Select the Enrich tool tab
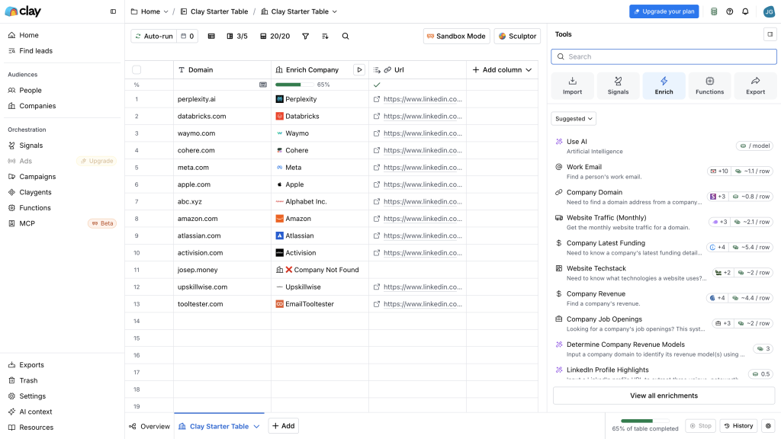 664,85
